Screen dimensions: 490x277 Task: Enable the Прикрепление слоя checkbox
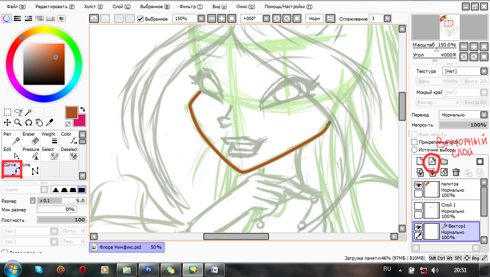pos(414,142)
